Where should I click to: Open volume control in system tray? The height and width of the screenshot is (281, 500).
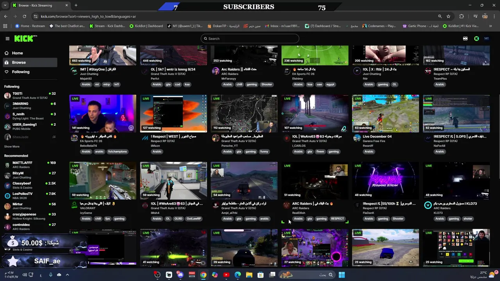[24, 275]
